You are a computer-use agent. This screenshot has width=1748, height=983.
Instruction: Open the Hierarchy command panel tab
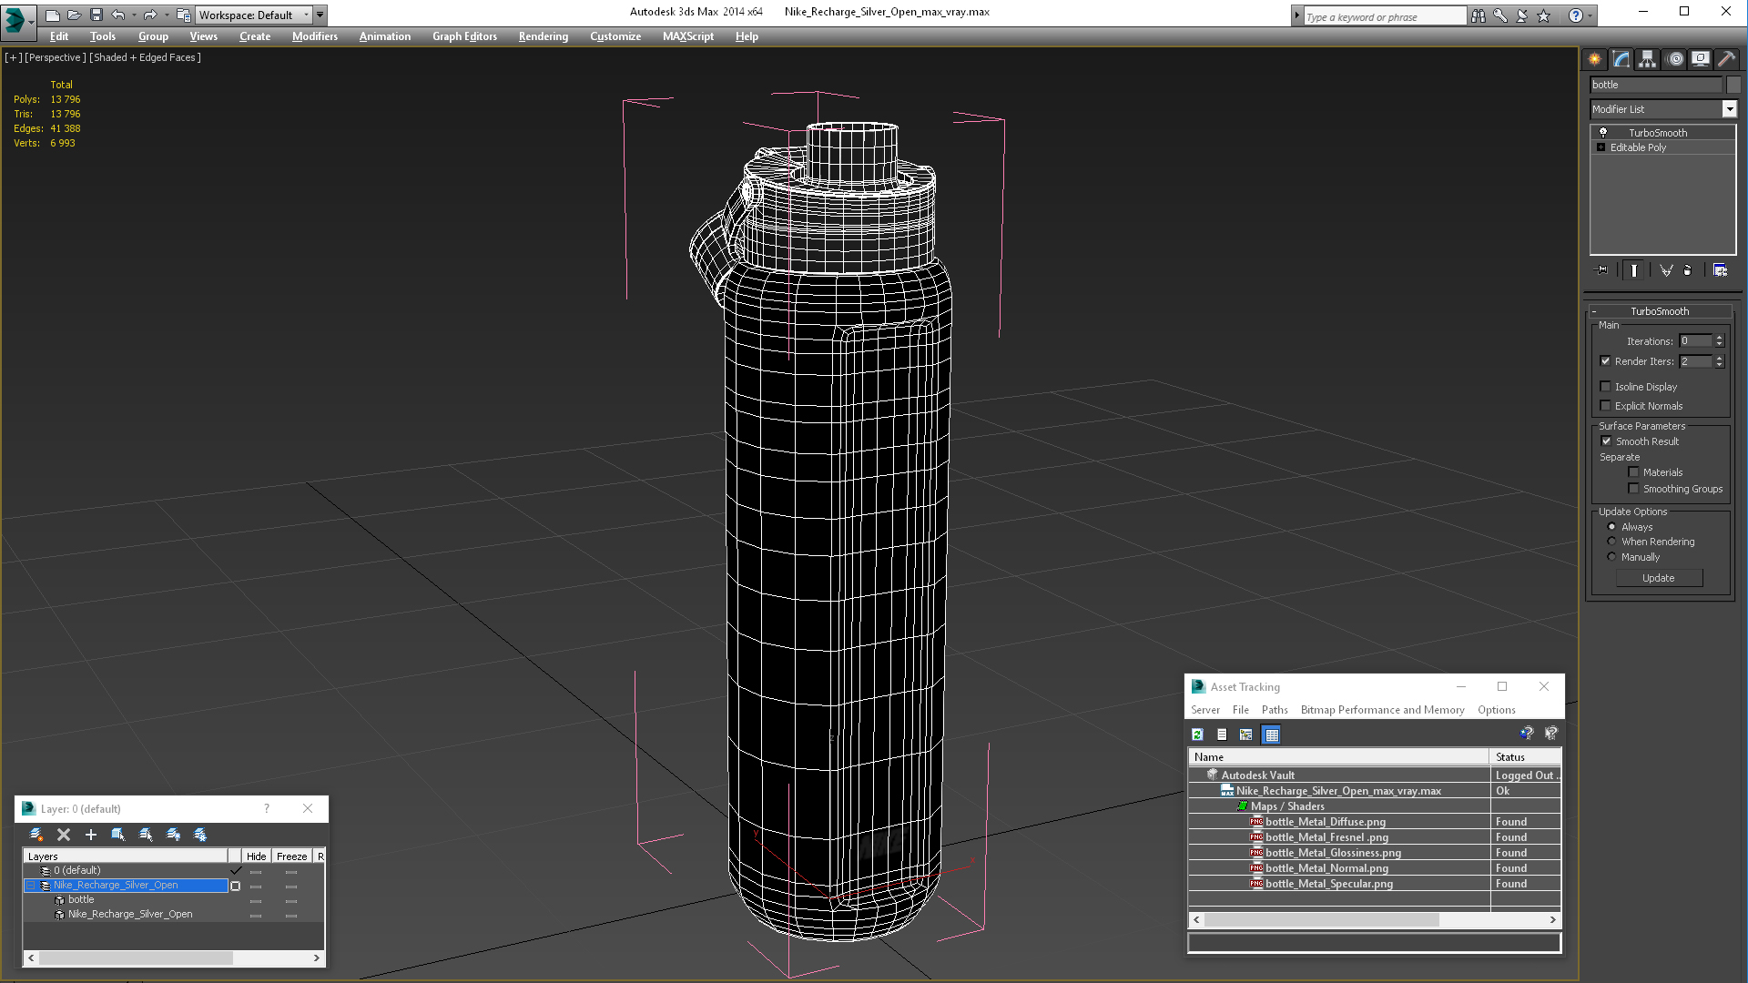pyautogui.click(x=1648, y=59)
